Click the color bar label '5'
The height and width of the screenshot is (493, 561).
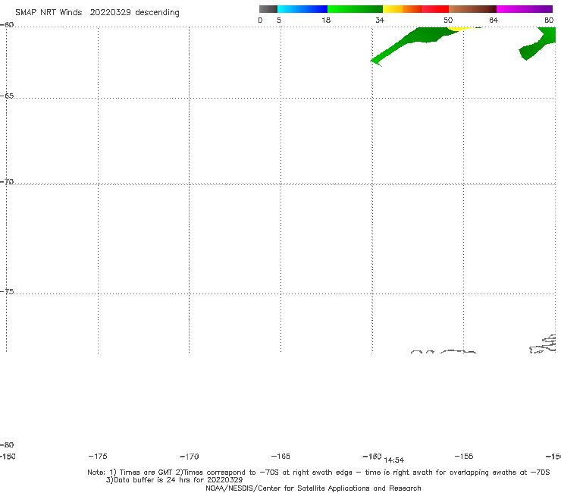tap(279, 20)
